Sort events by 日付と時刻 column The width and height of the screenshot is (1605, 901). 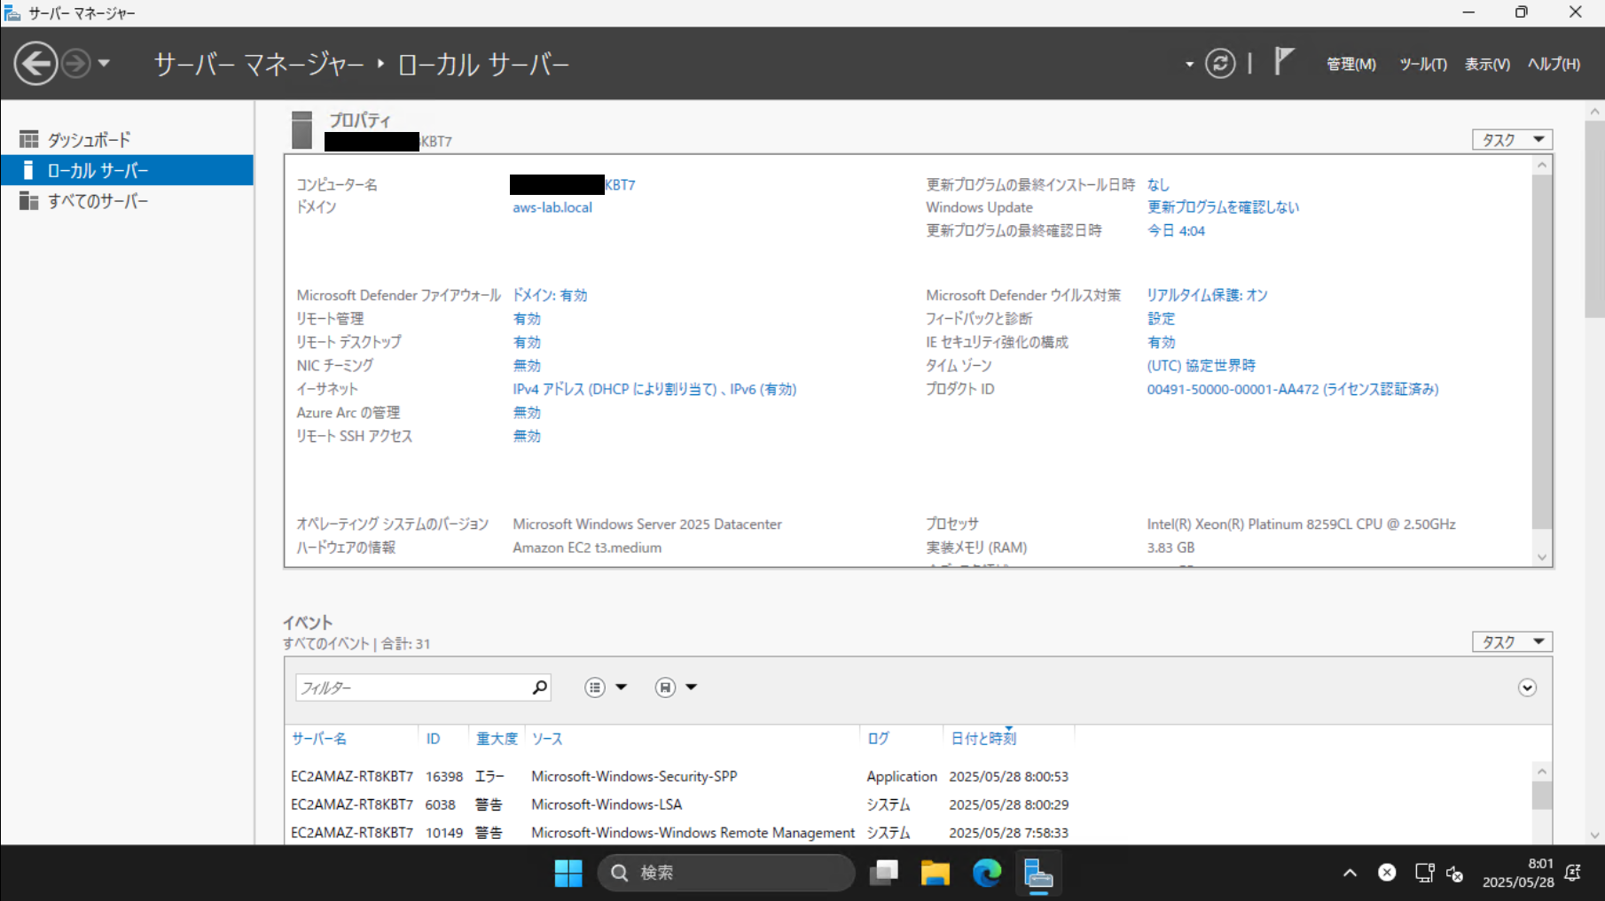click(983, 738)
